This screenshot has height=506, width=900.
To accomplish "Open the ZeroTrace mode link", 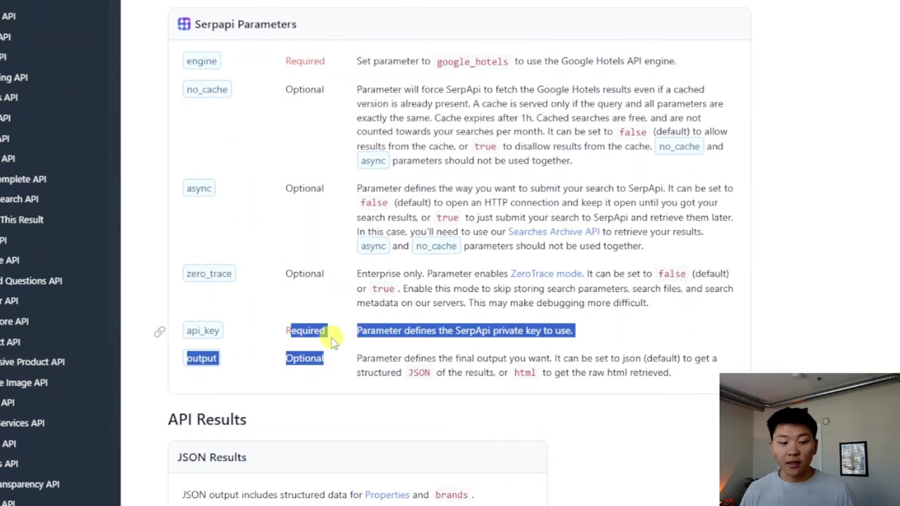I will point(546,274).
